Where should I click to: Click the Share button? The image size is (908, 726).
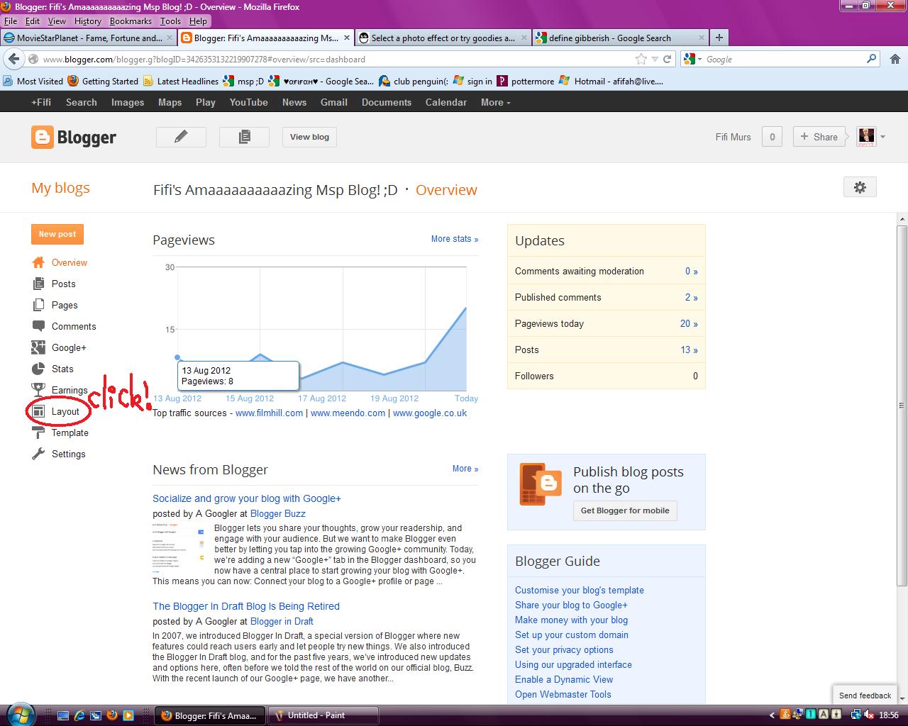[819, 137]
